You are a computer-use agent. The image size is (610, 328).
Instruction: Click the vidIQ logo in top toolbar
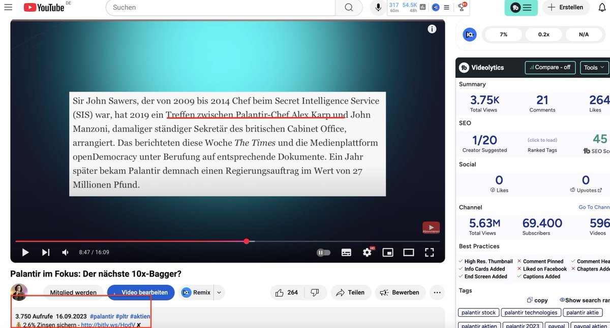click(x=436, y=7)
